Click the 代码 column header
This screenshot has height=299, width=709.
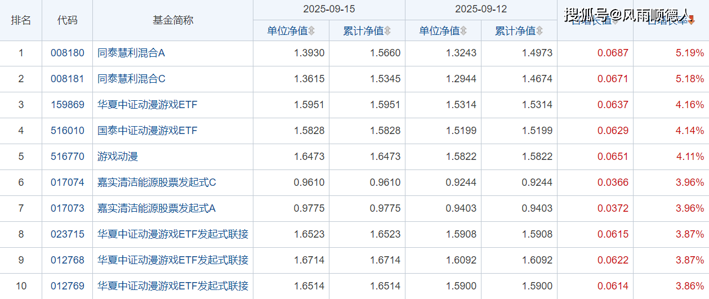click(x=68, y=20)
